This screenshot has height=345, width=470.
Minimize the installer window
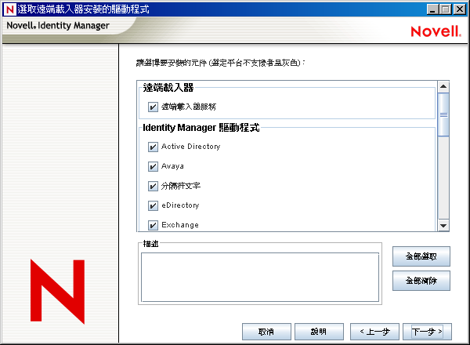click(x=432, y=9)
